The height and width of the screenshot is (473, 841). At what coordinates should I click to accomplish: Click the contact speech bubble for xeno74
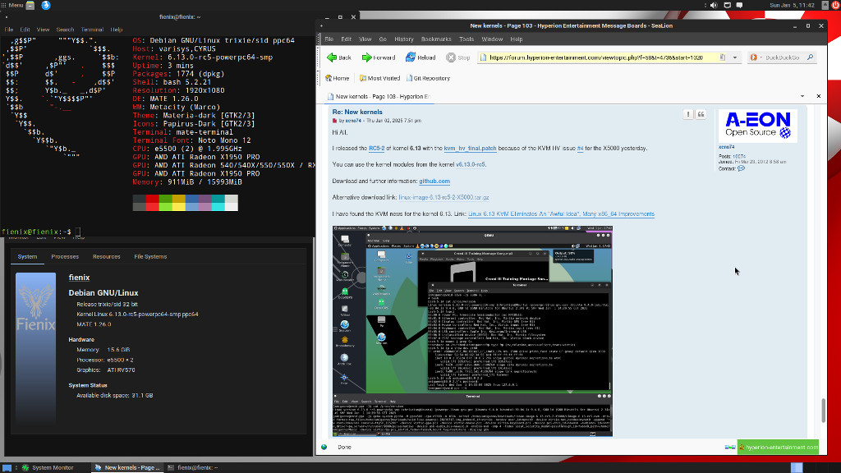click(x=742, y=168)
